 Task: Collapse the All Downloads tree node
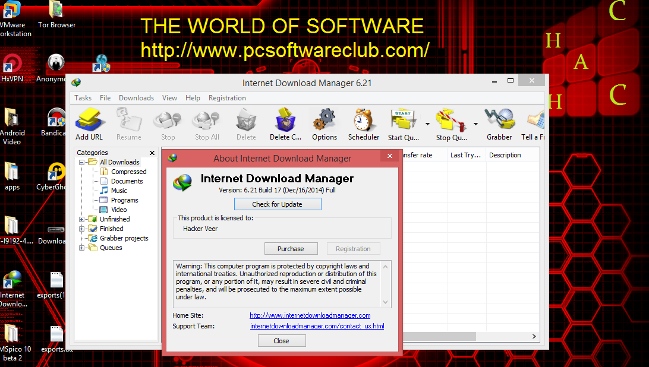click(x=81, y=162)
